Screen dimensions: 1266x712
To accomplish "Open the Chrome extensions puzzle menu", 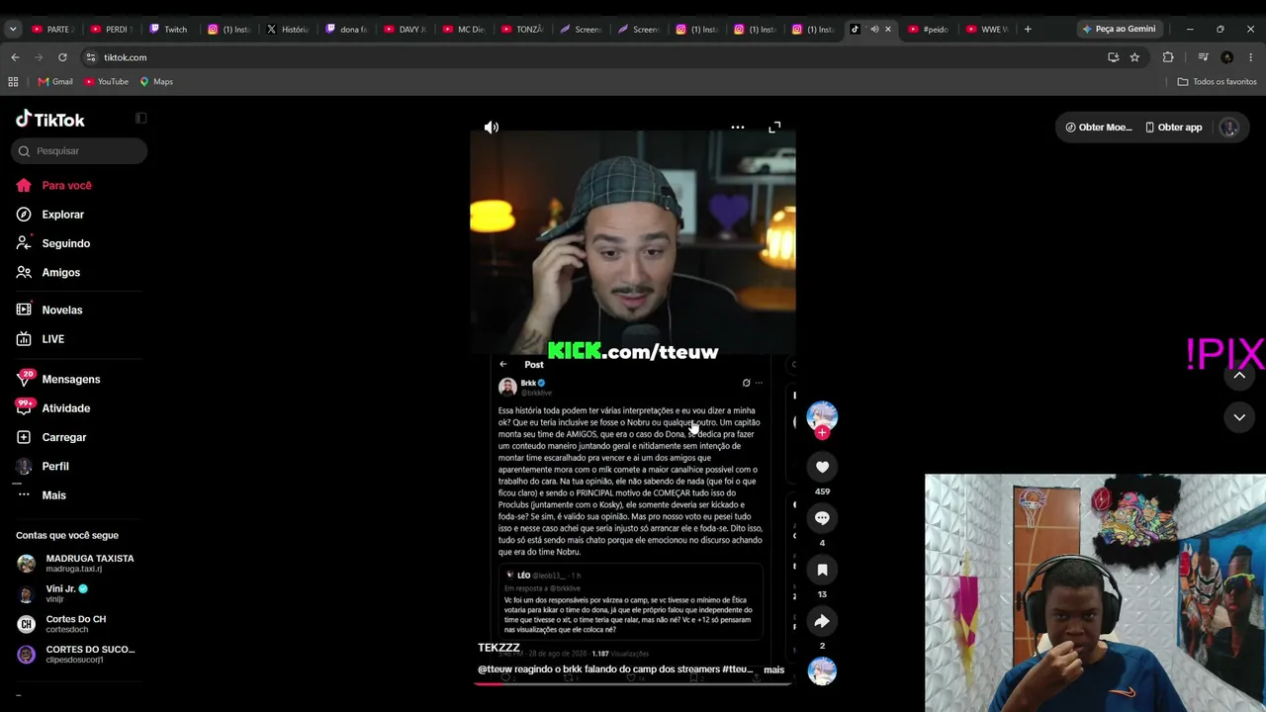I will pyautogui.click(x=1168, y=57).
